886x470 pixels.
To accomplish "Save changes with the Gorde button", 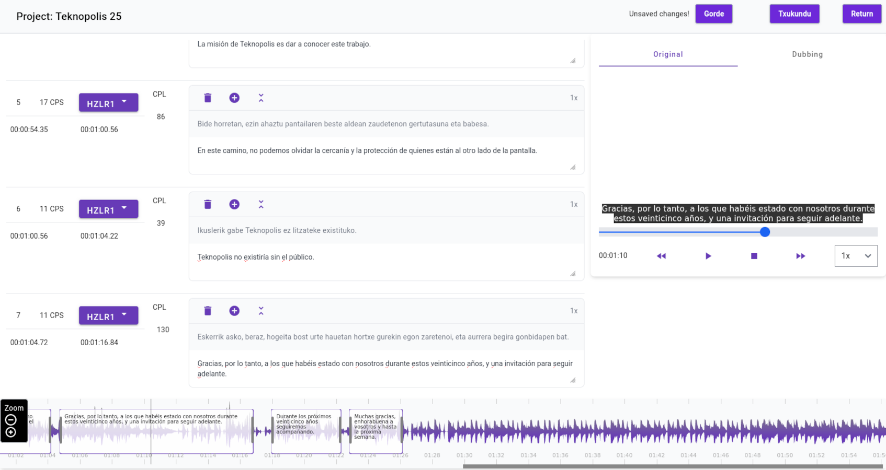I will tap(713, 14).
